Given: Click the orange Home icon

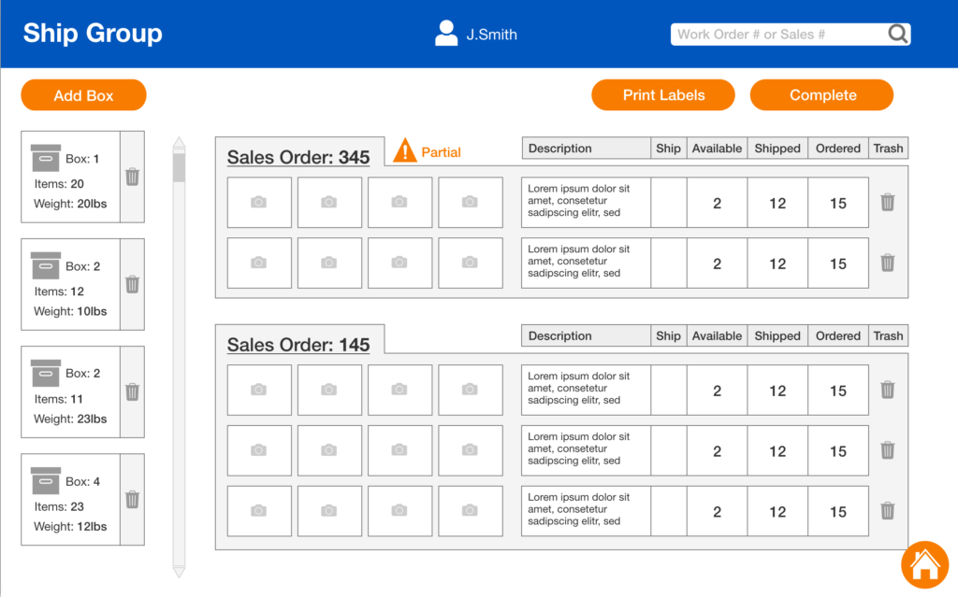Looking at the screenshot, I should pos(924,564).
